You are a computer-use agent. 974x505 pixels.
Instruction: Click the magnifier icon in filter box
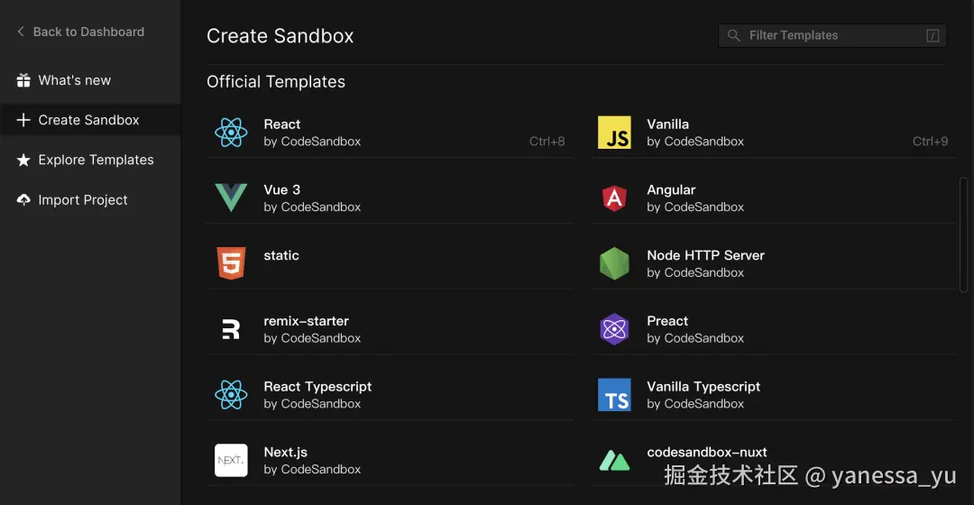click(x=734, y=36)
